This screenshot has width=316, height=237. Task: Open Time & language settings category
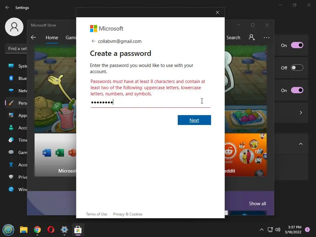pyautogui.click(x=17, y=140)
